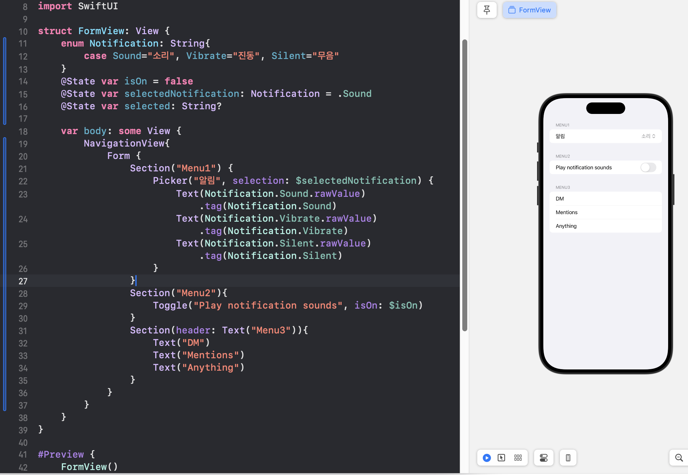Toggle Play notification sounds switch
This screenshot has width=688, height=475.
tap(648, 168)
